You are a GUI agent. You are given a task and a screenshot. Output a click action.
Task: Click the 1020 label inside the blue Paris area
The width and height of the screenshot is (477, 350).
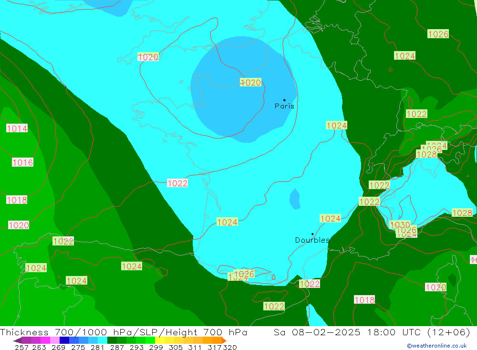pyautogui.click(x=250, y=82)
